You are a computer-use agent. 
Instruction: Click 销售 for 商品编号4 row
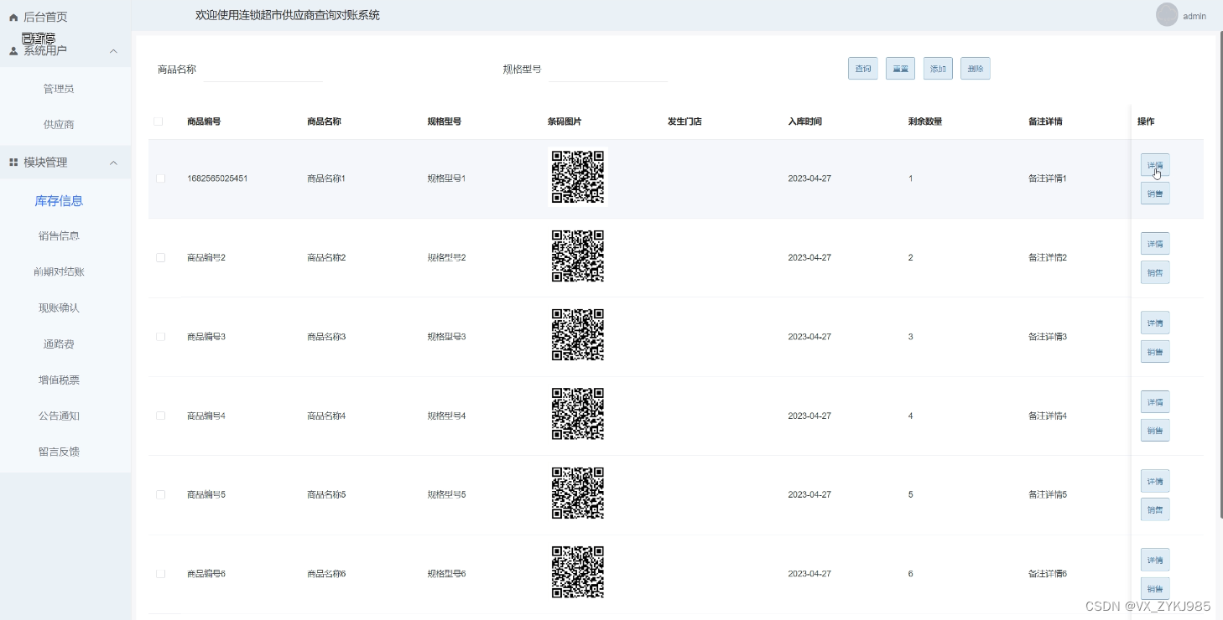(1155, 431)
